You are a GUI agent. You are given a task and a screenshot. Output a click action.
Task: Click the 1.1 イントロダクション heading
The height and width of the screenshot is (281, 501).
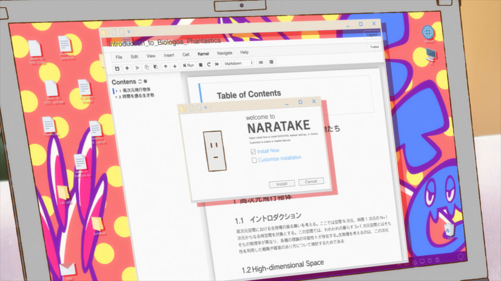click(268, 218)
